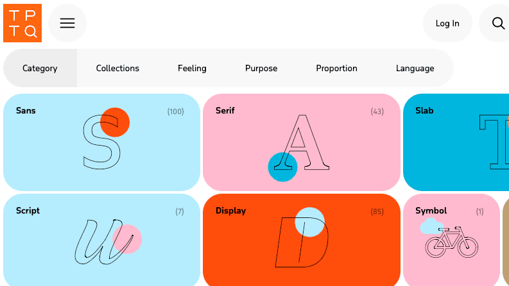Open the Sans category label
The image size is (509, 286).
[26, 110]
